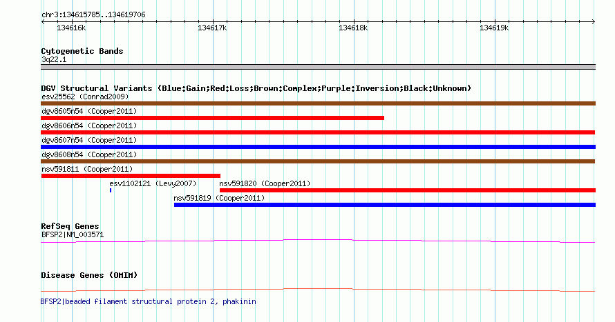Click the gray 3q22.1 cytogenetic band bar
The image size is (615, 322).
(318, 67)
